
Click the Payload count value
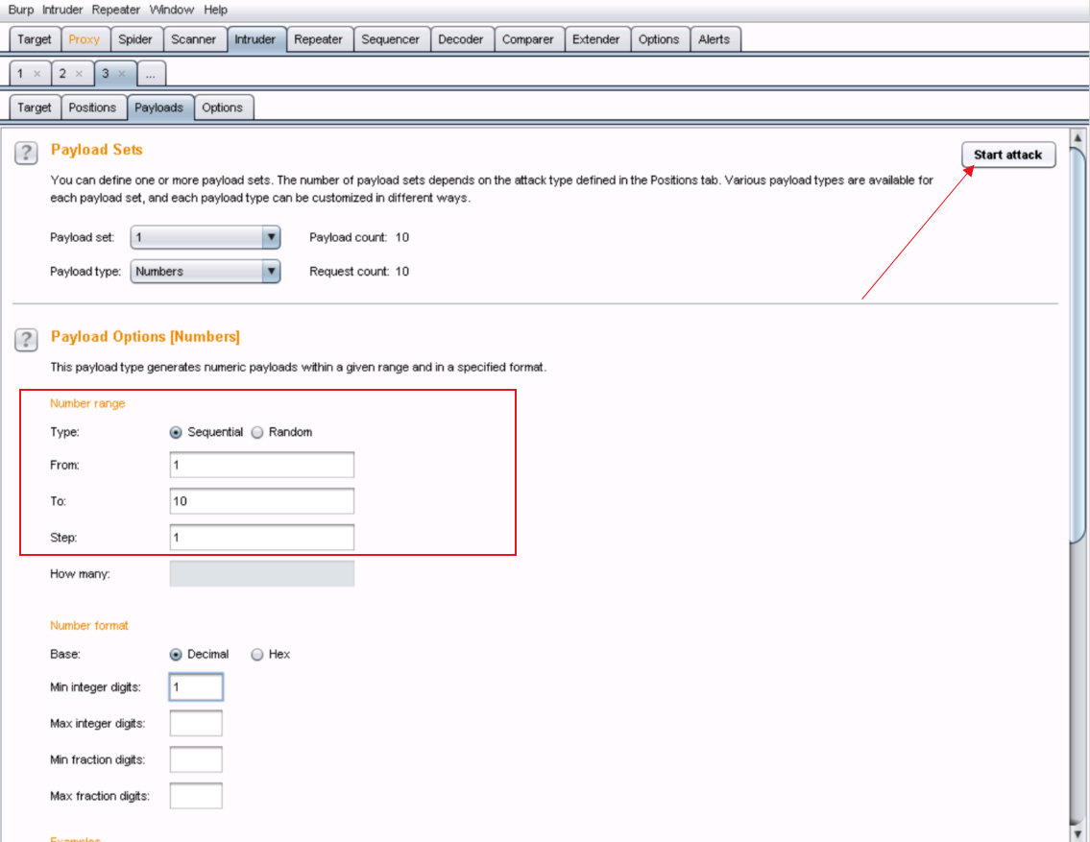click(401, 237)
